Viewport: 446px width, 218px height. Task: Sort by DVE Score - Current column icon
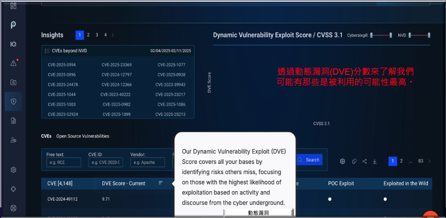(161, 183)
